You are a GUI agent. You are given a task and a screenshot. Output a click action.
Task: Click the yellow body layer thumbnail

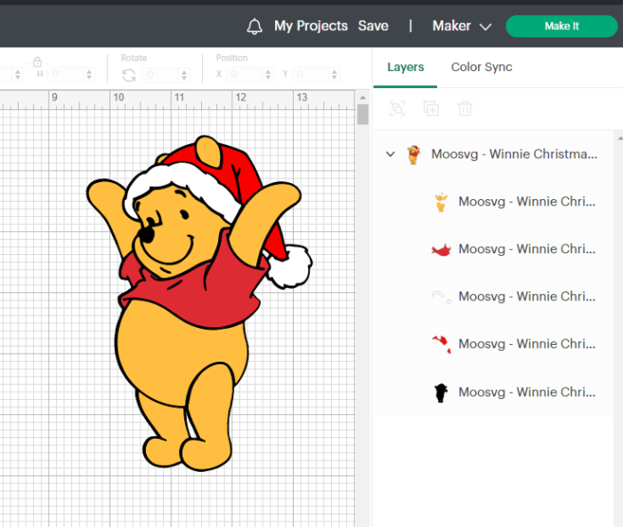(441, 203)
